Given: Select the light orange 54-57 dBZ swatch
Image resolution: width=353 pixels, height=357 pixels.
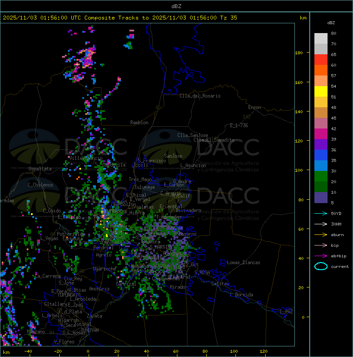Looking at the screenshot, I should click(321, 81).
